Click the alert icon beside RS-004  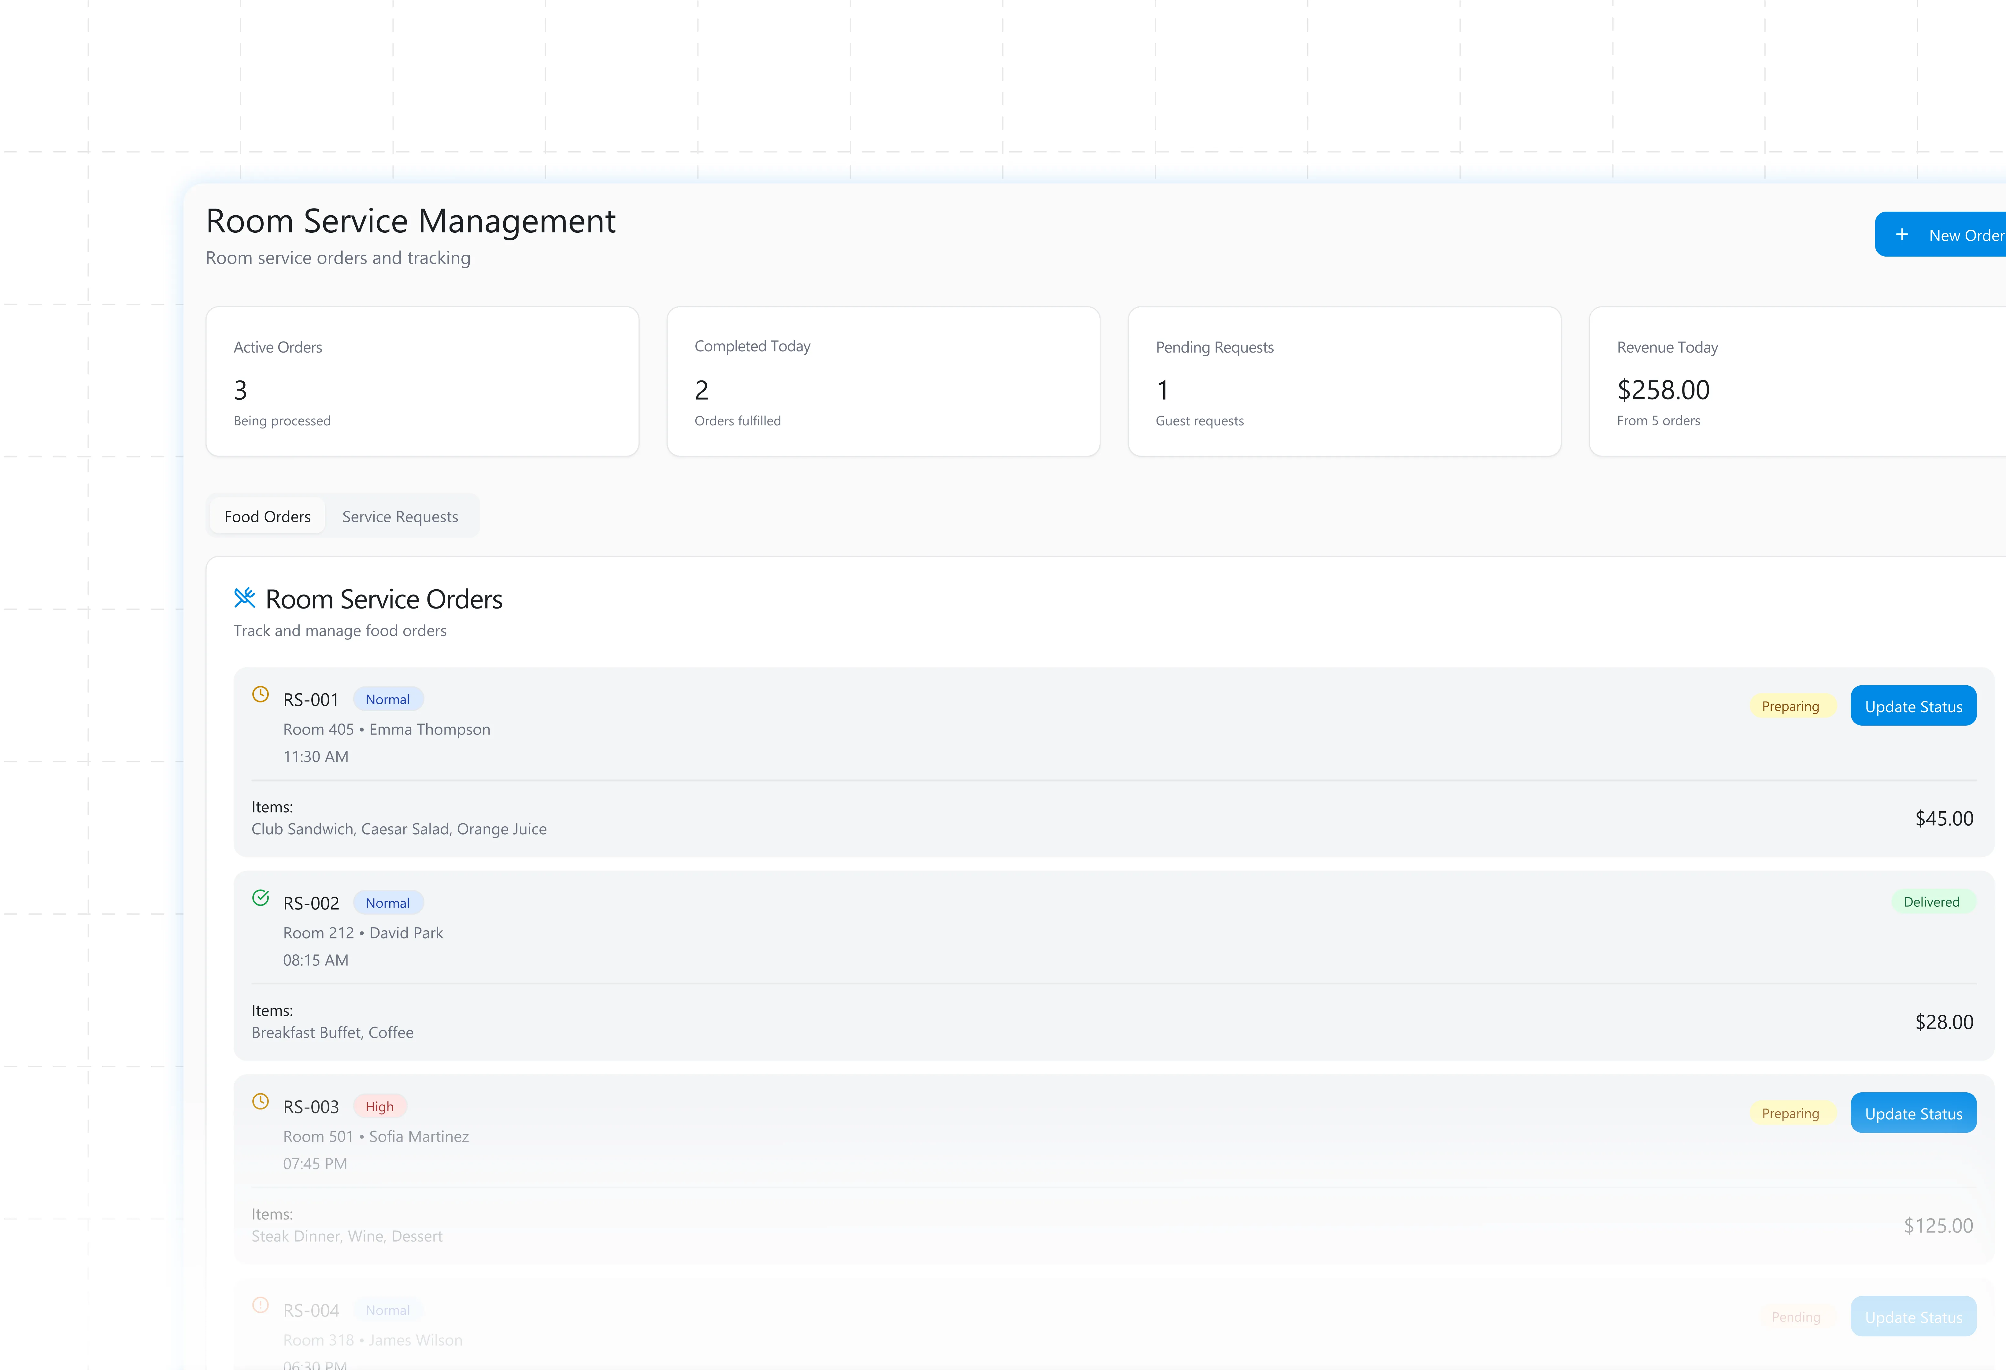click(260, 1305)
